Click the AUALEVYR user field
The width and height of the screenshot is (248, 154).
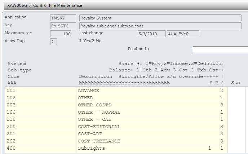click(183, 34)
